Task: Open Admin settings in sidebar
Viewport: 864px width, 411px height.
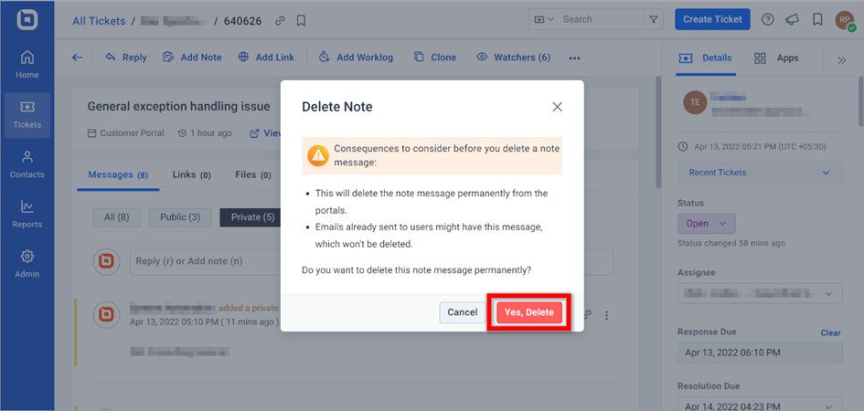Action: click(27, 264)
